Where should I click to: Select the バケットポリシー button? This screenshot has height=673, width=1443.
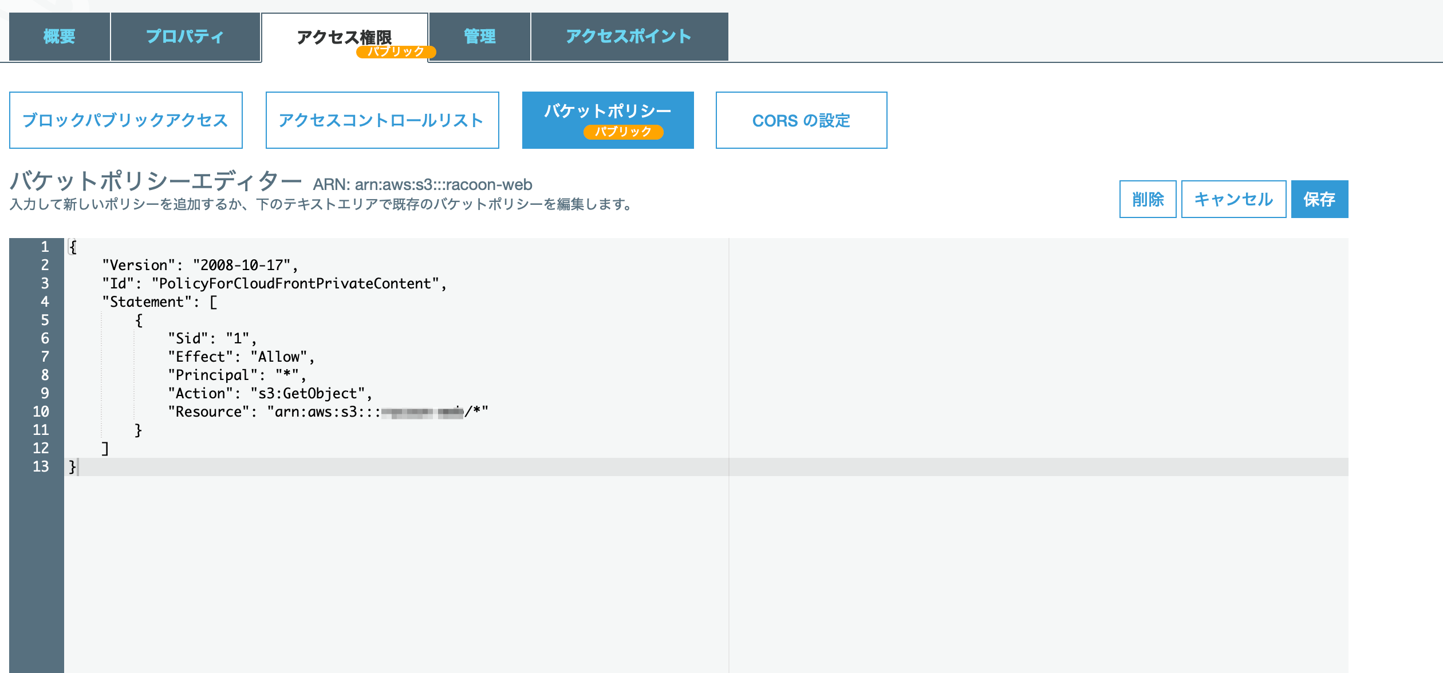(607, 112)
